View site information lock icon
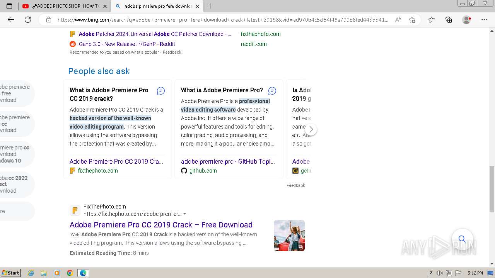 coord(49,20)
